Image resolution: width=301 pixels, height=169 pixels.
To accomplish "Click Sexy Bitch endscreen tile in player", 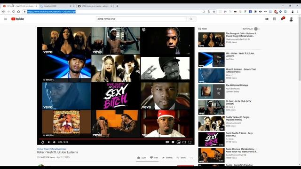I will (x=116, y=96).
